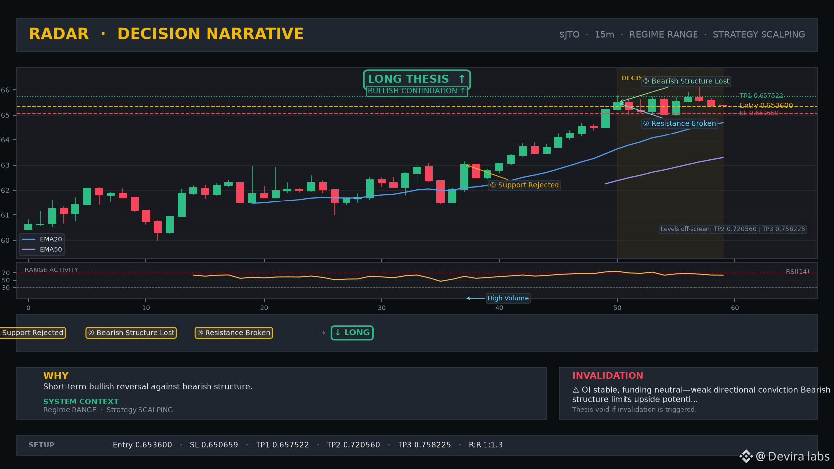Click the LONG THESIS badge
Viewport: 834px width, 469px height.
click(x=417, y=79)
